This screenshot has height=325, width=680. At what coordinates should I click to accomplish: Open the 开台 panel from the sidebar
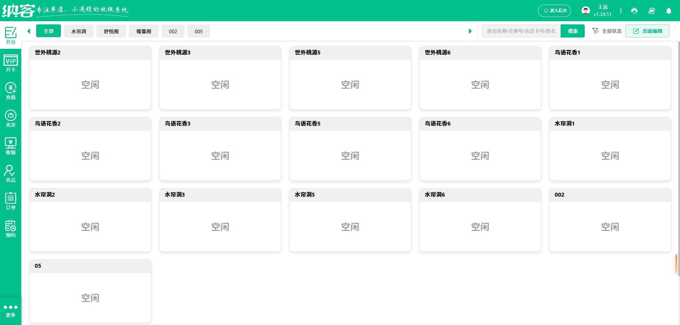pyautogui.click(x=11, y=35)
